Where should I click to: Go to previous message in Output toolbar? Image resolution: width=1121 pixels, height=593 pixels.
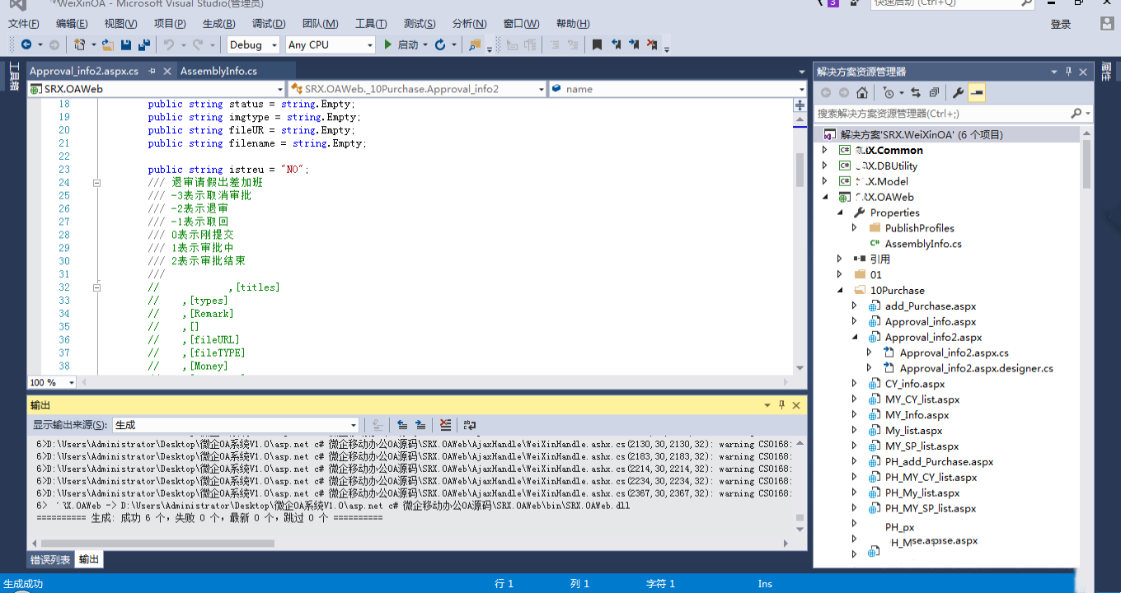pyautogui.click(x=402, y=425)
